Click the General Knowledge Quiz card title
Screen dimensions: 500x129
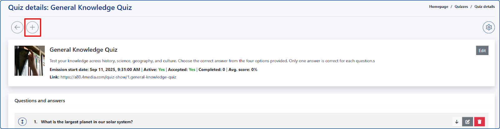click(83, 50)
